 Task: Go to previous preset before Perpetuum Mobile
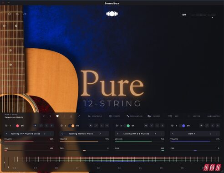[44, 116]
